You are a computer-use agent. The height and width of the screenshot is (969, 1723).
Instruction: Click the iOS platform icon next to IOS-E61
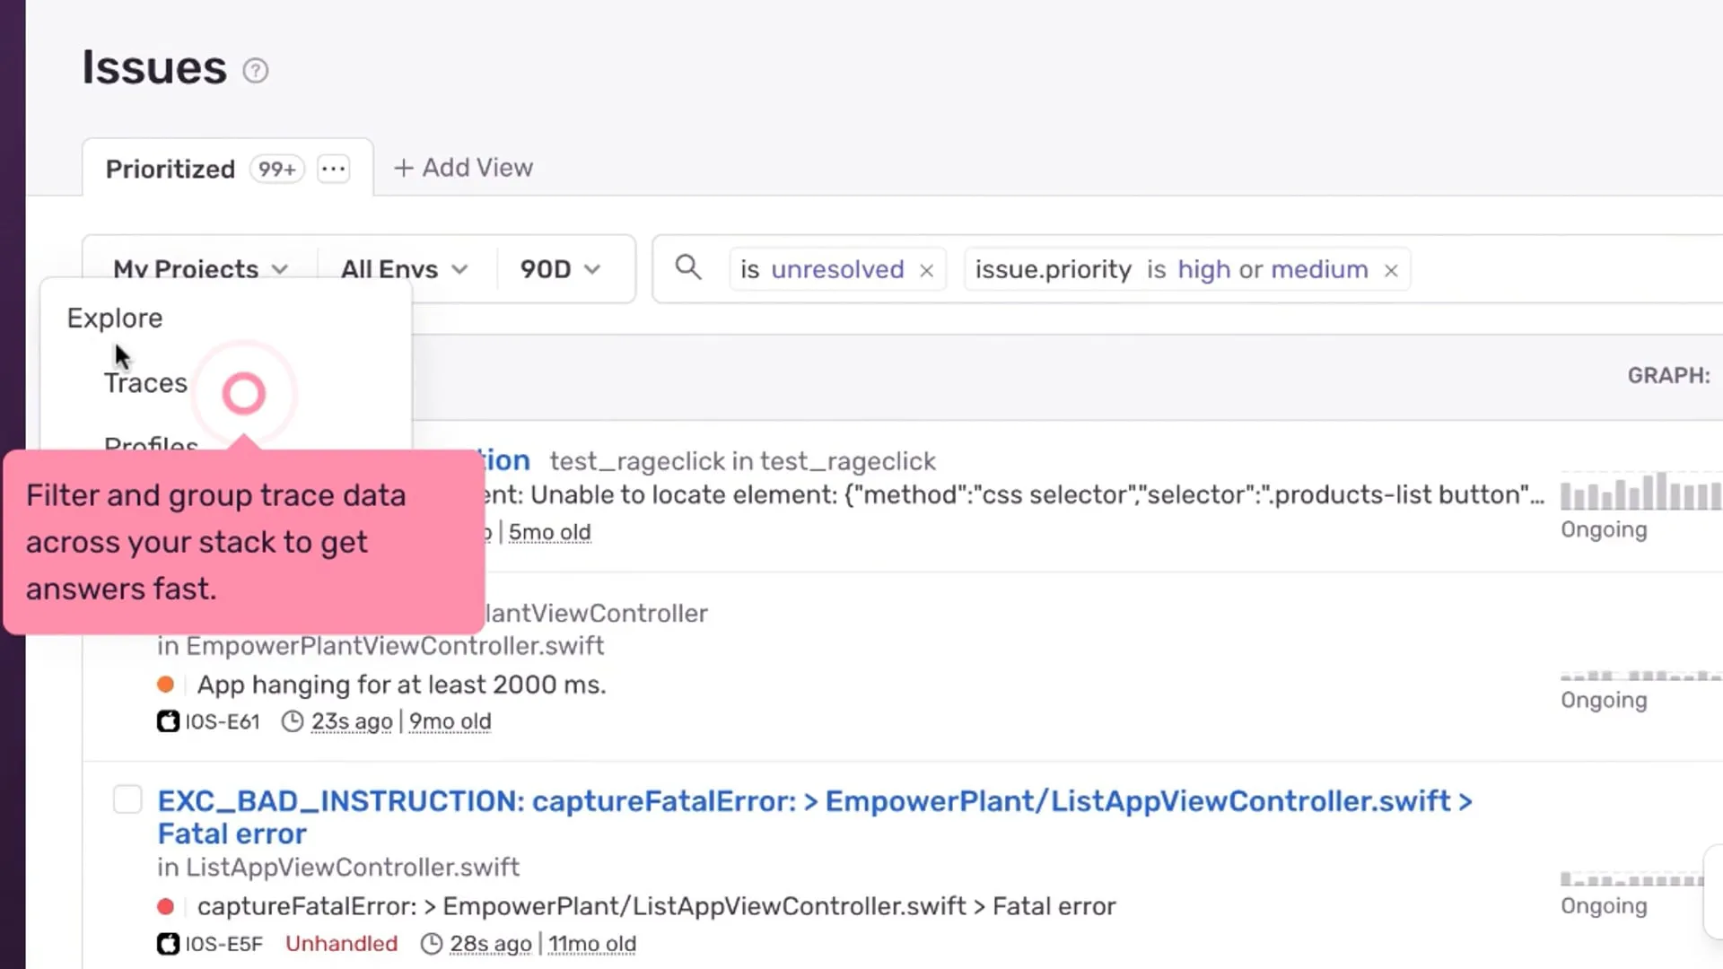tap(168, 721)
